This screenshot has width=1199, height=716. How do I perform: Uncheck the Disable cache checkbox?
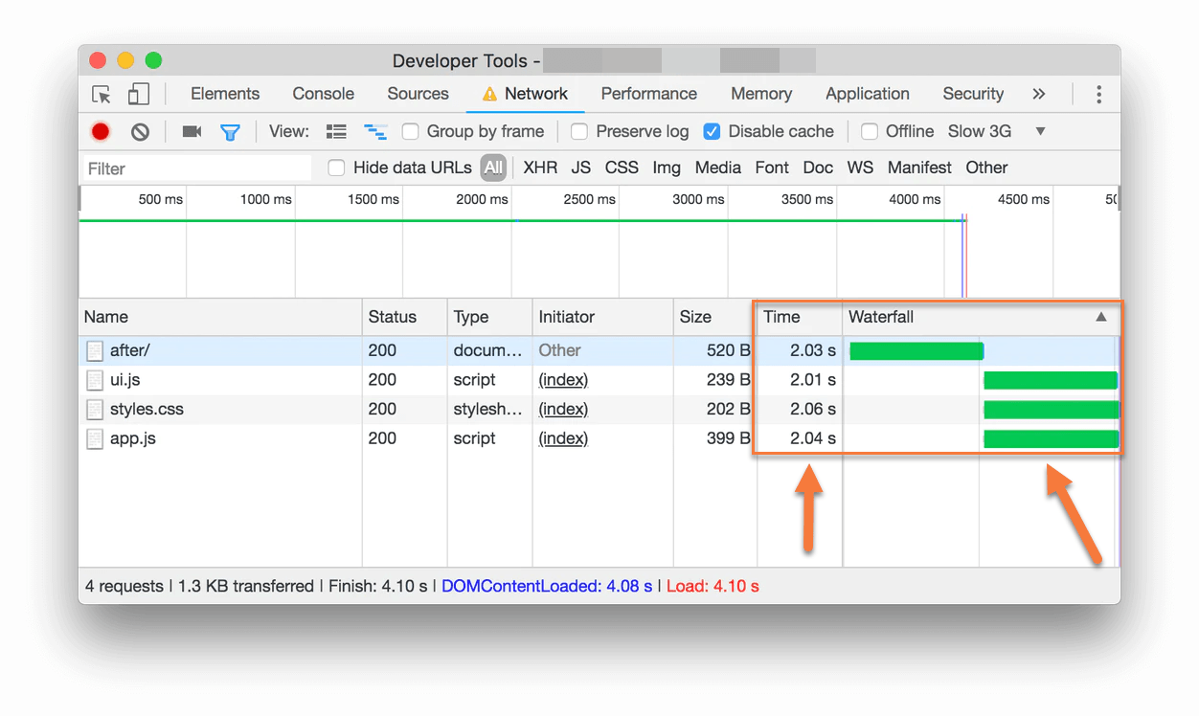pos(712,131)
